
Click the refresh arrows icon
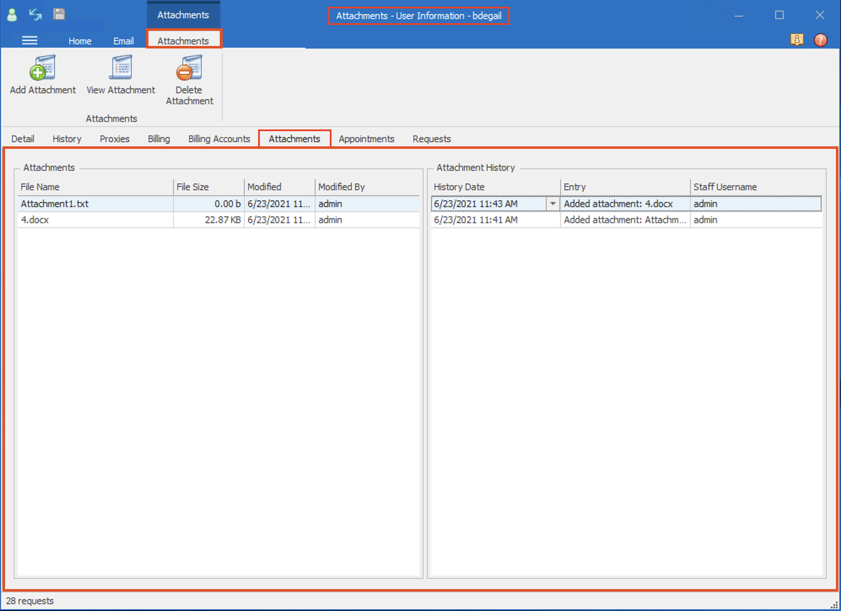click(35, 15)
